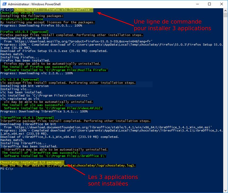Click the vertical scrollbar thumb
This screenshot has height=193, width=228.
(x=225, y=15)
